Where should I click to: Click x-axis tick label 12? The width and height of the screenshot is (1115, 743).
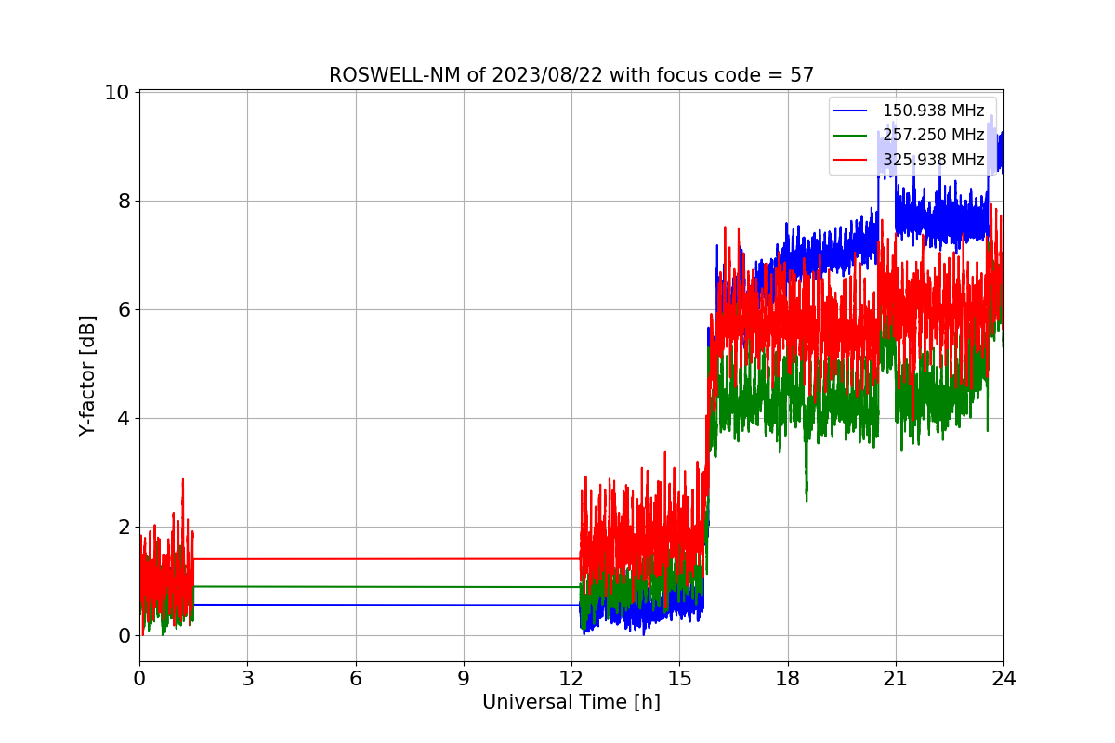click(571, 679)
